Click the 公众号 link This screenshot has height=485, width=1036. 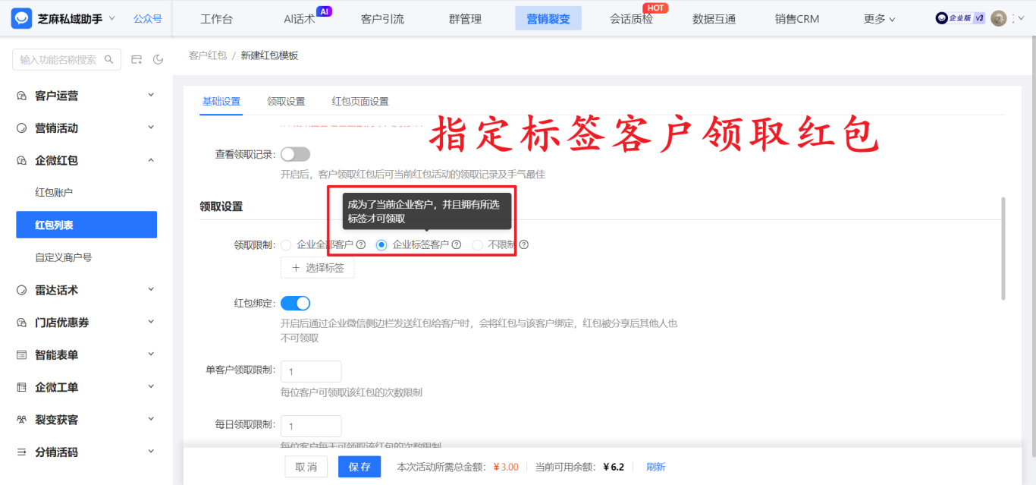point(147,18)
